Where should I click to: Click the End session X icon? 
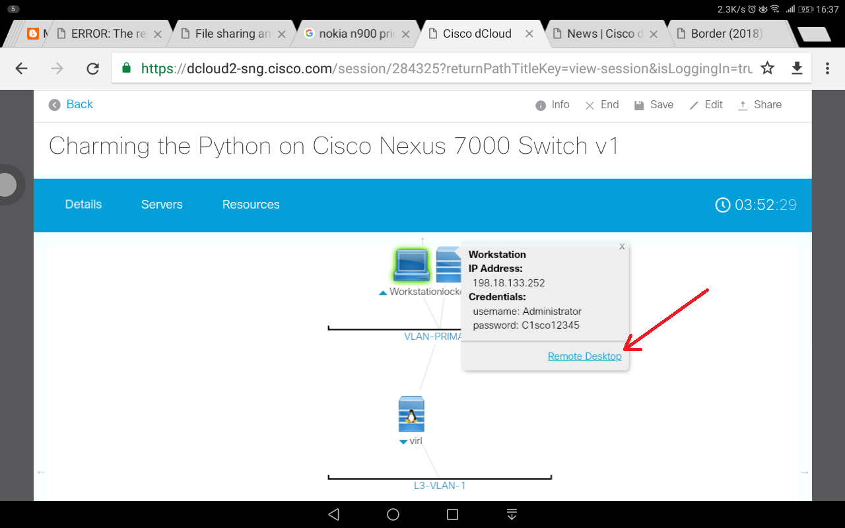tap(590, 104)
